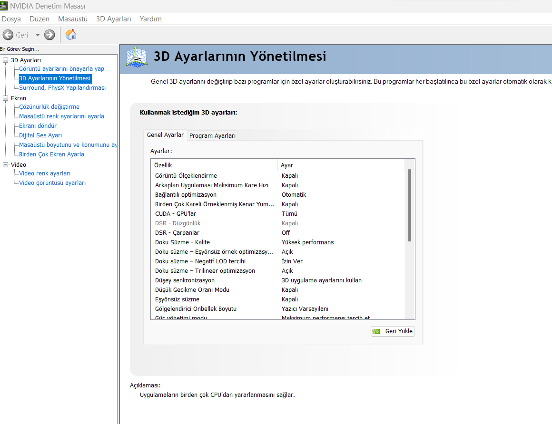Open Surround, PhysX Yapılandırması

coord(62,88)
